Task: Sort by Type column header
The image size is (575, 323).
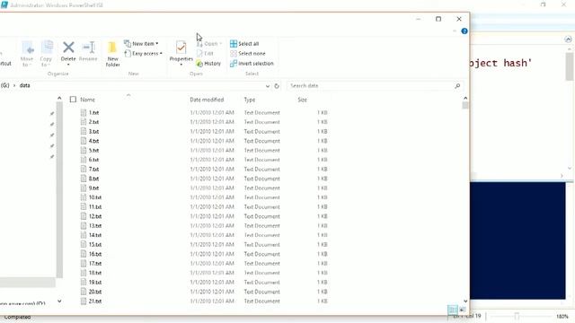Action: [250, 100]
